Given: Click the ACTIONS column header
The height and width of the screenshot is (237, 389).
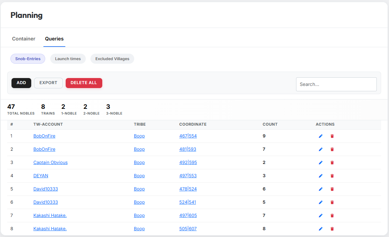Looking at the screenshot, I should click(325, 125).
